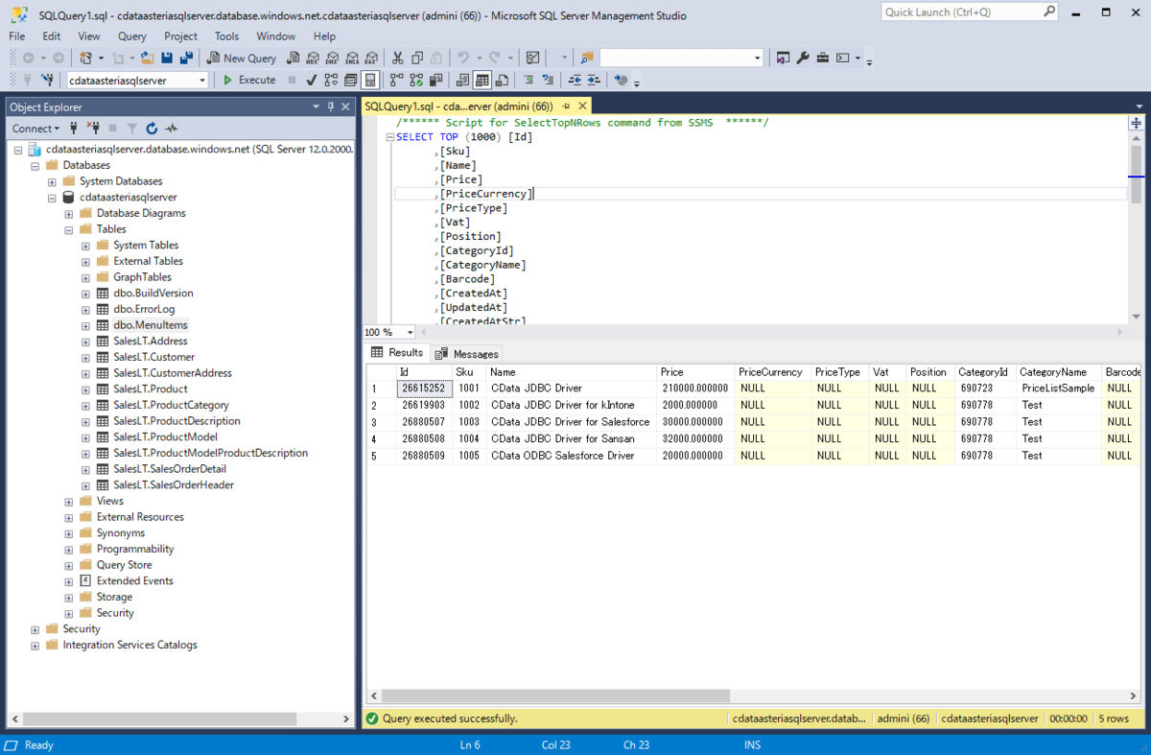Viewport: 1151px width, 755px height.
Task: Open the available databases dropdown
Action: click(x=201, y=81)
